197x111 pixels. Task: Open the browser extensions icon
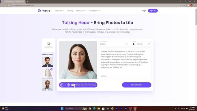pos(188,6)
